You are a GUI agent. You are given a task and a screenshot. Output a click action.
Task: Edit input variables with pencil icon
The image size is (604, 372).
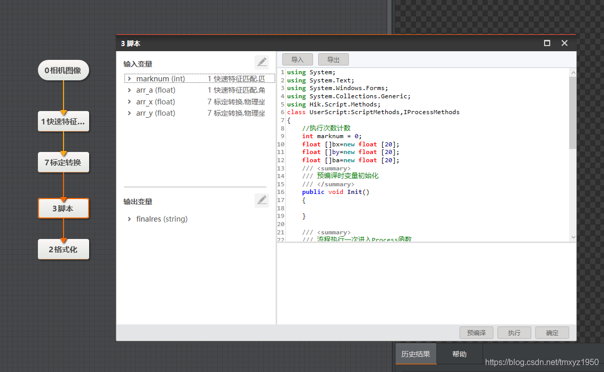[262, 62]
